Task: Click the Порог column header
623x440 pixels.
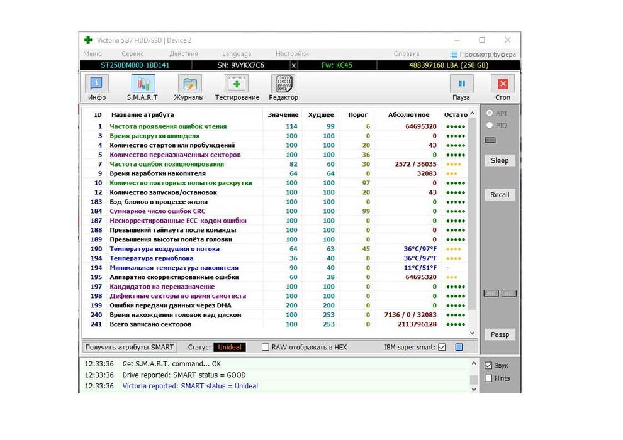Action: click(x=357, y=114)
